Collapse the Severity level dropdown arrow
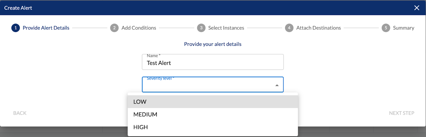The image size is (426, 137). click(x=277, y=85)
